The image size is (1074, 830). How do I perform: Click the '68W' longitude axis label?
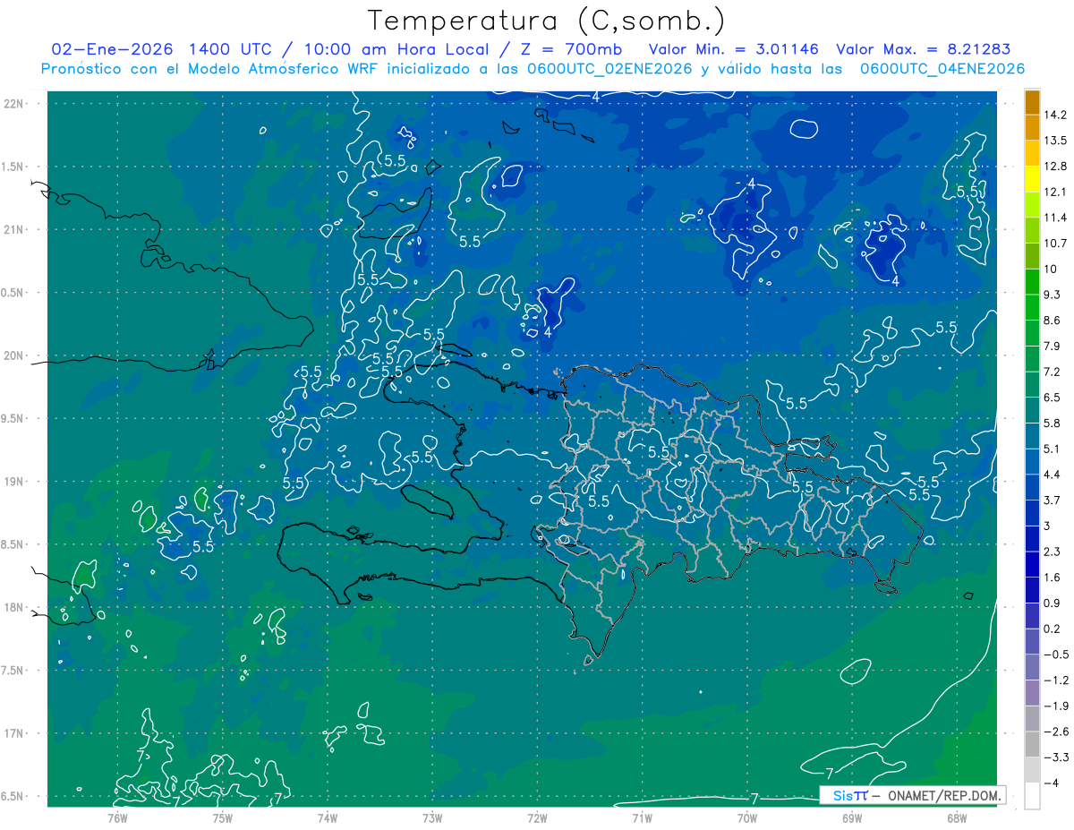click(956, 817)
